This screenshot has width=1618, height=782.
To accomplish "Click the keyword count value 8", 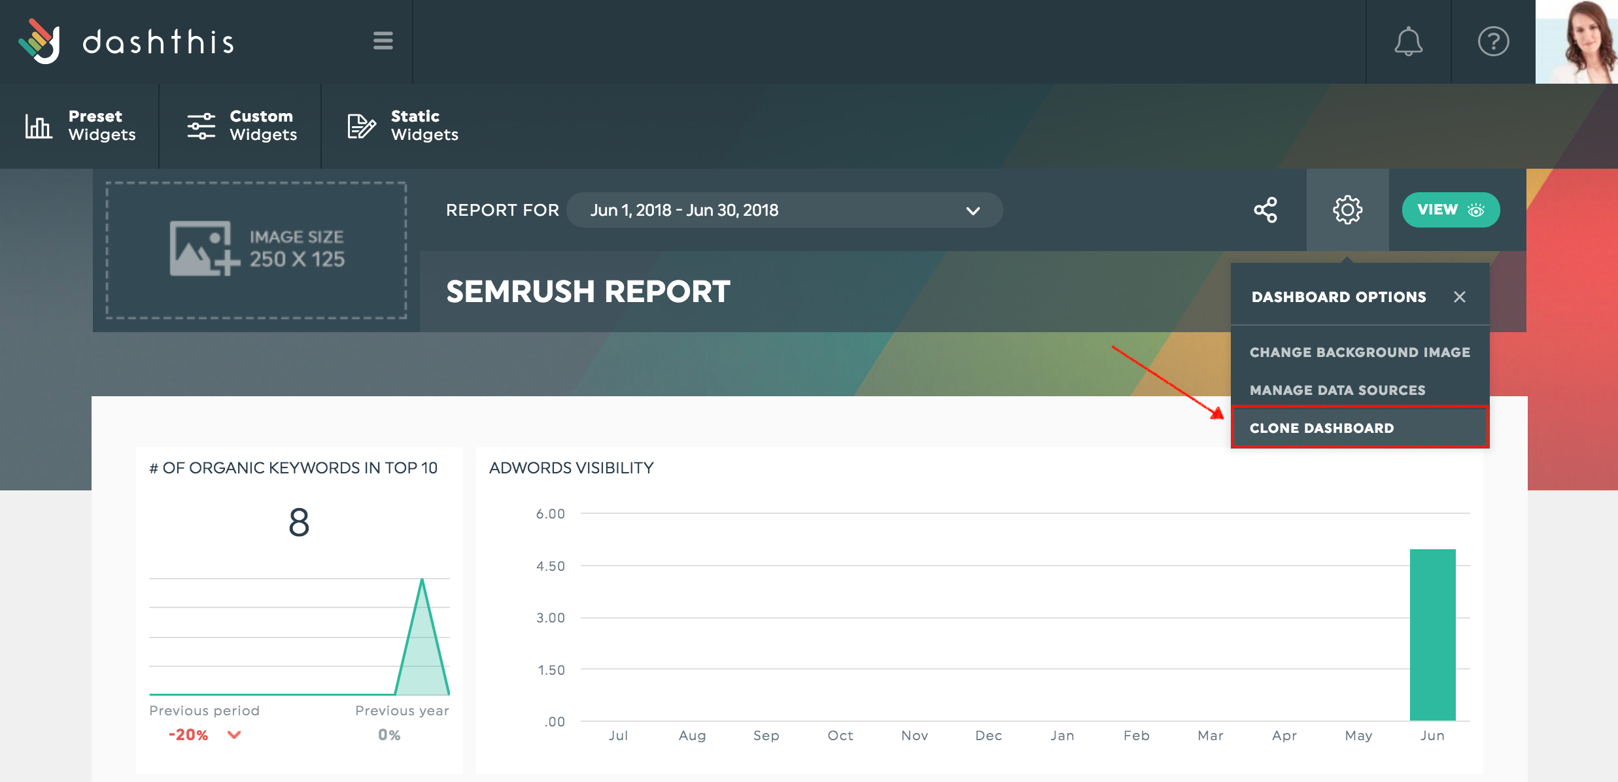I will coord(299,522).
